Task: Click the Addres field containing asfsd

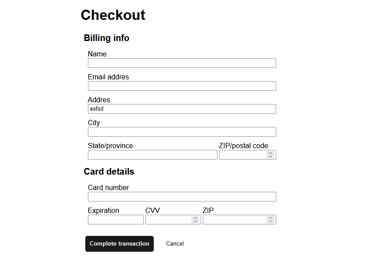Action: click(x=182, y=109)
